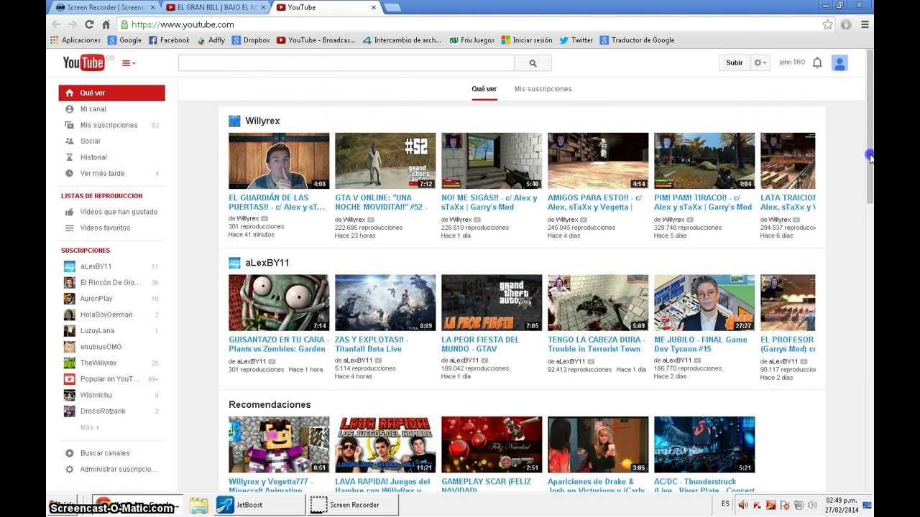
Task: Open aLexBY11 channel heading
Action: [x=267, y=263]
